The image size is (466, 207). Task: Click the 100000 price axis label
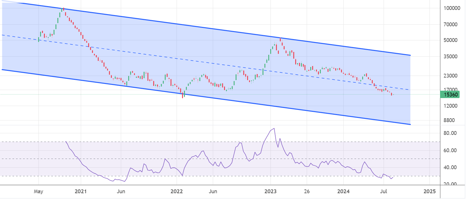click(452, 8)
